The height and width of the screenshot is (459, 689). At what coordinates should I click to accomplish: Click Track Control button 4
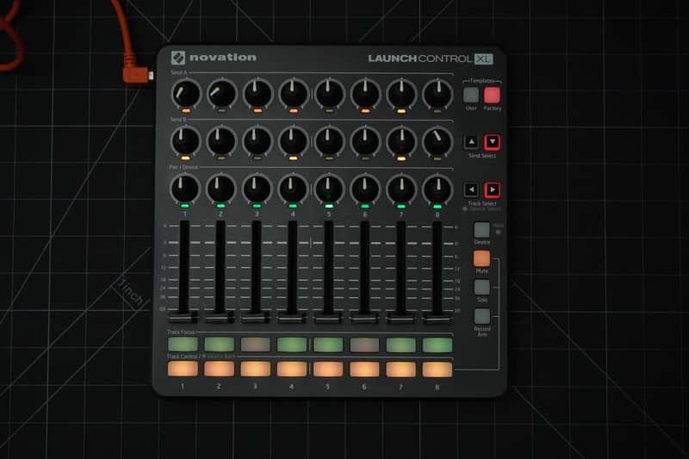292,369
